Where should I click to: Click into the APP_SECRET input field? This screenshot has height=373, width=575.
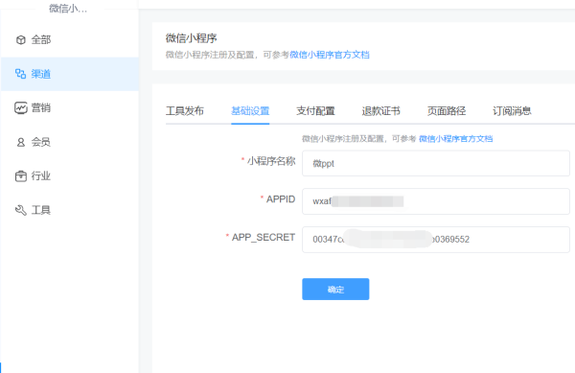(436, 240)
